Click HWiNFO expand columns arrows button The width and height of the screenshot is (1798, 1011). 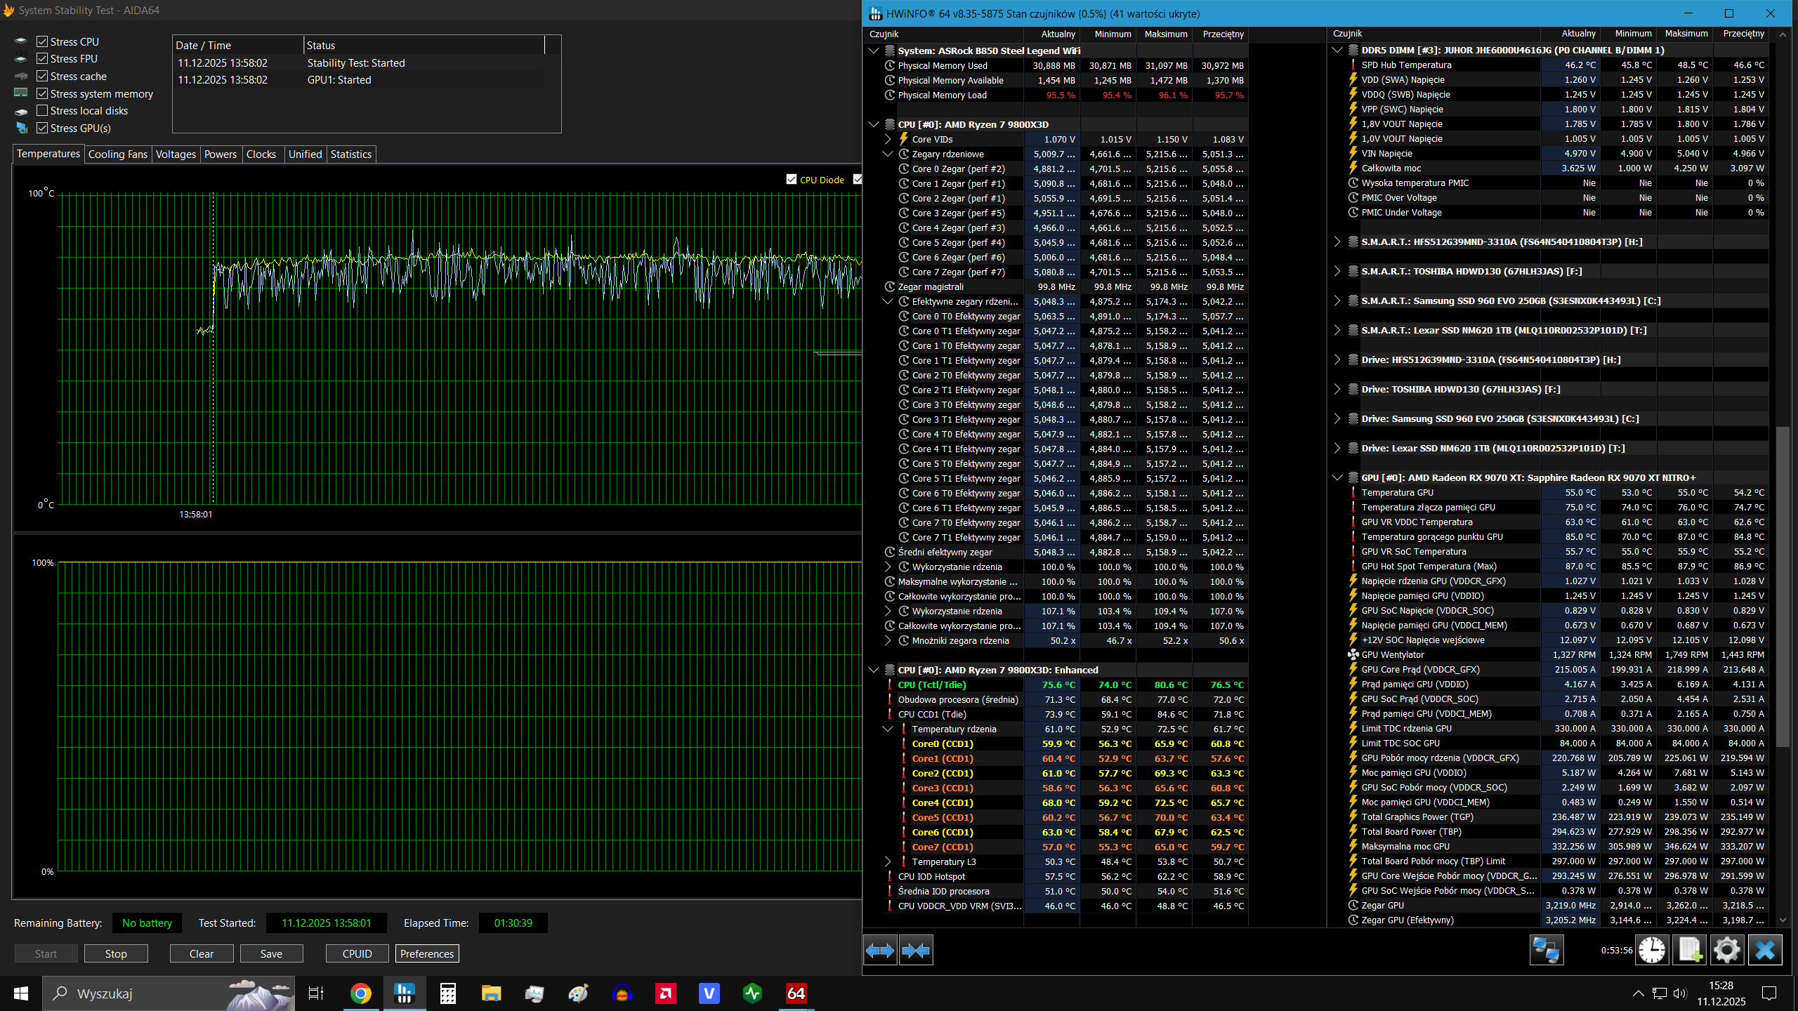pyautogui.click(x=880, y=951)
